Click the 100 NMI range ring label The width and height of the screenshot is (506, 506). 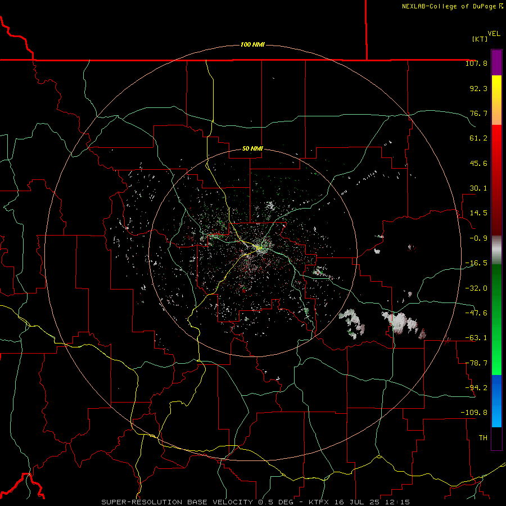click(252, 44)
